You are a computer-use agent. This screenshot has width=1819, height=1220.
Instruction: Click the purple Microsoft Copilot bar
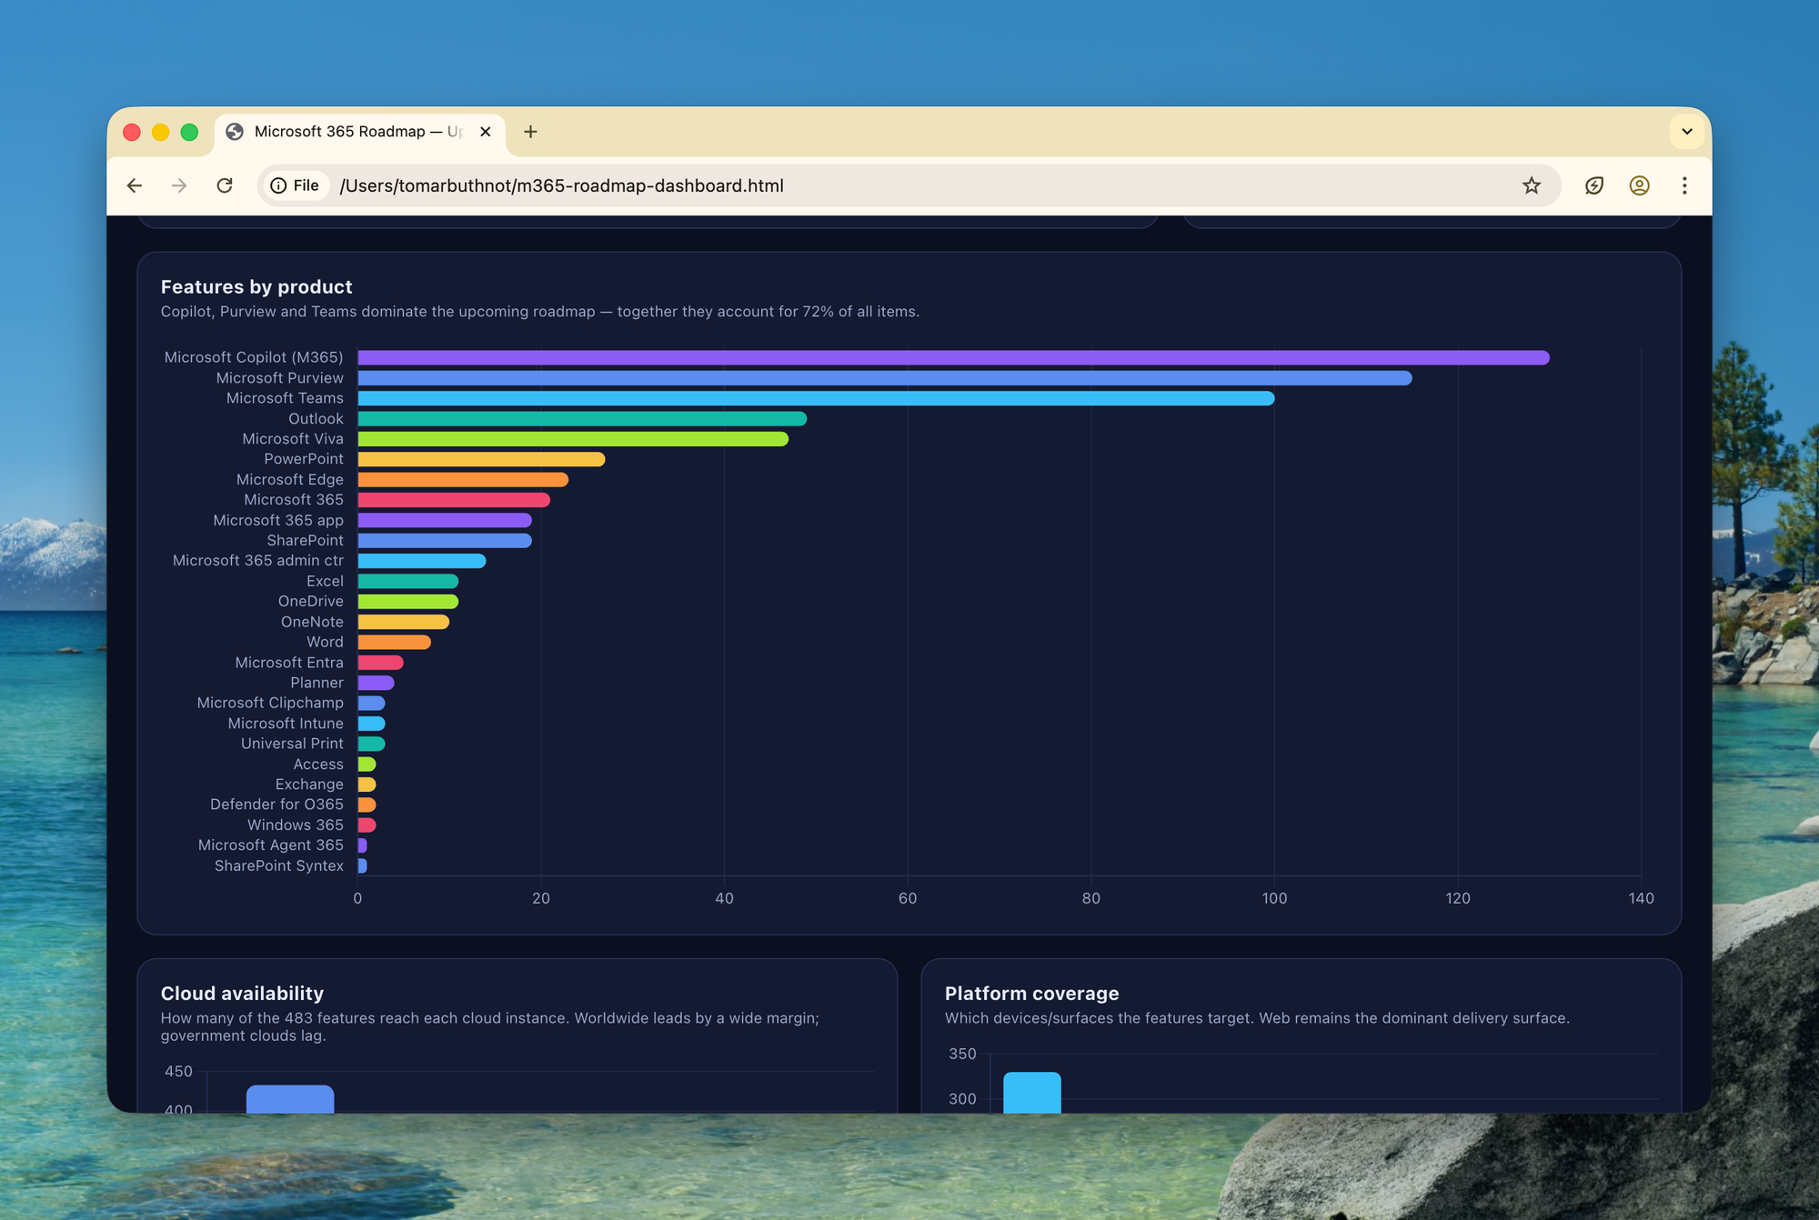(x=952, y=358)
